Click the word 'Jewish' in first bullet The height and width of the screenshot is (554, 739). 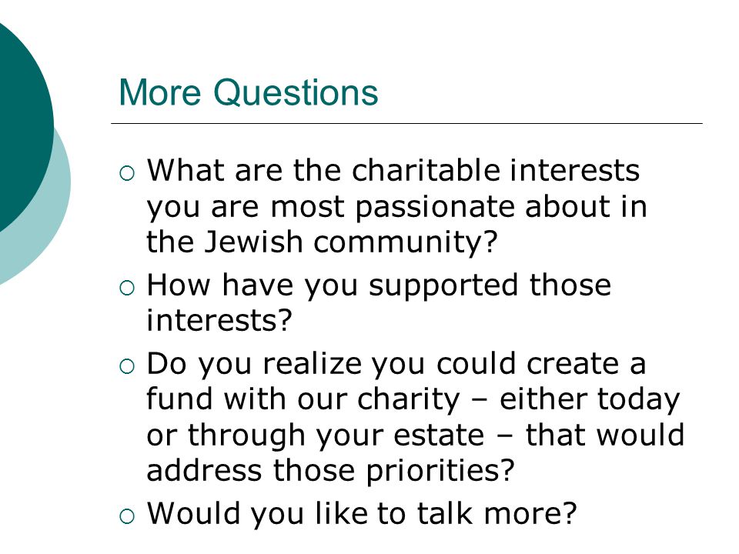click(253, 242)
